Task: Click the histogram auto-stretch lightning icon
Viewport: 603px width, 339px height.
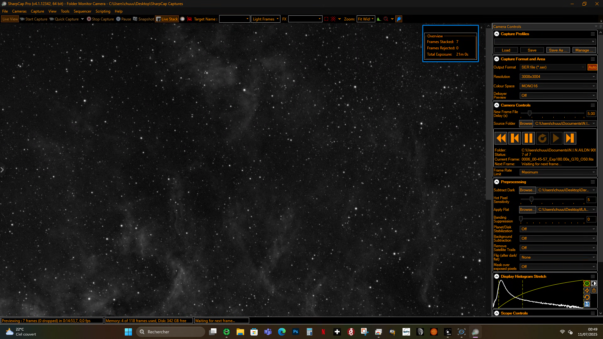Action: point(587,290)
